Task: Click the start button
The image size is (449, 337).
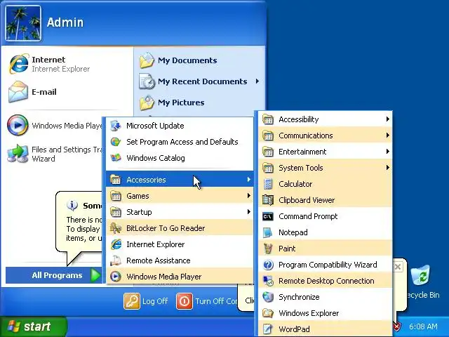Action: pos(33,326)
